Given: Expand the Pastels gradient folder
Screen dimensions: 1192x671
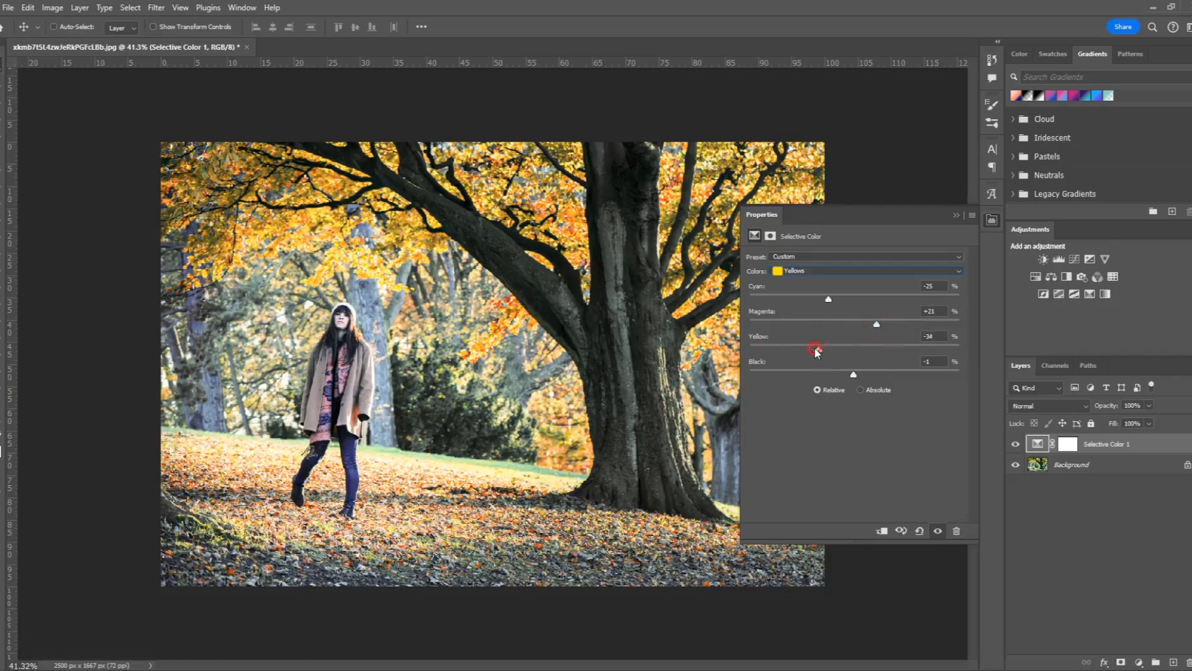Looking at the screenshot, I should [x=1013, y=157].
